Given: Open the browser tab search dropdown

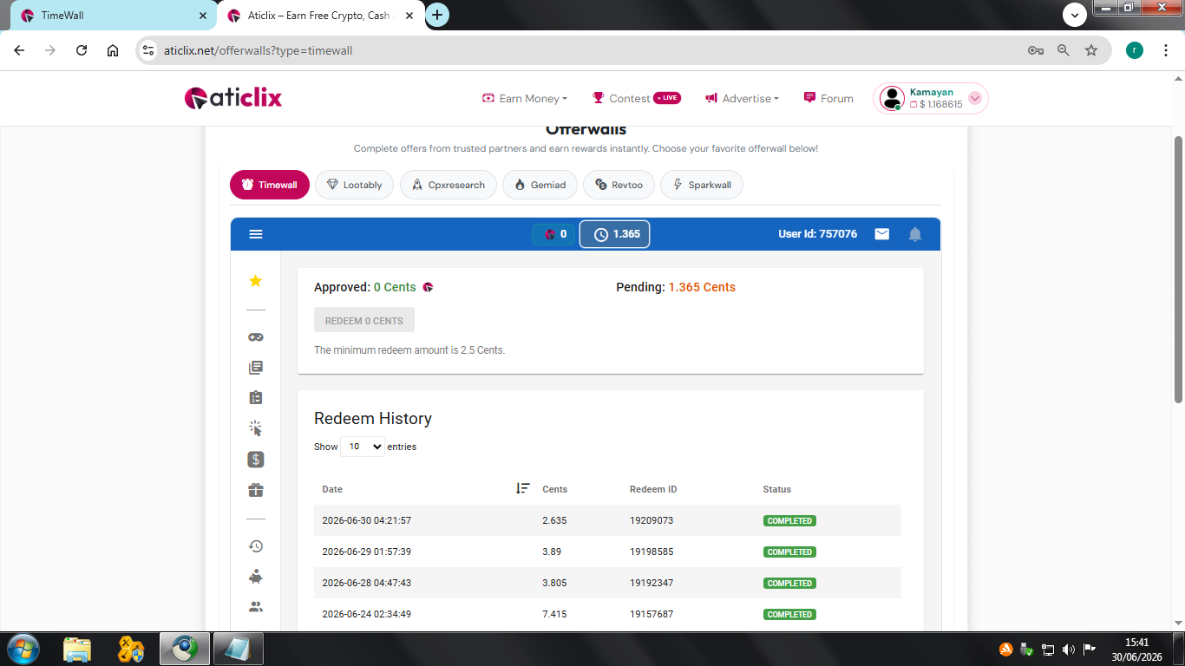Looking at the screenshot, I should pyautogui.click(x=1075, y=15).
